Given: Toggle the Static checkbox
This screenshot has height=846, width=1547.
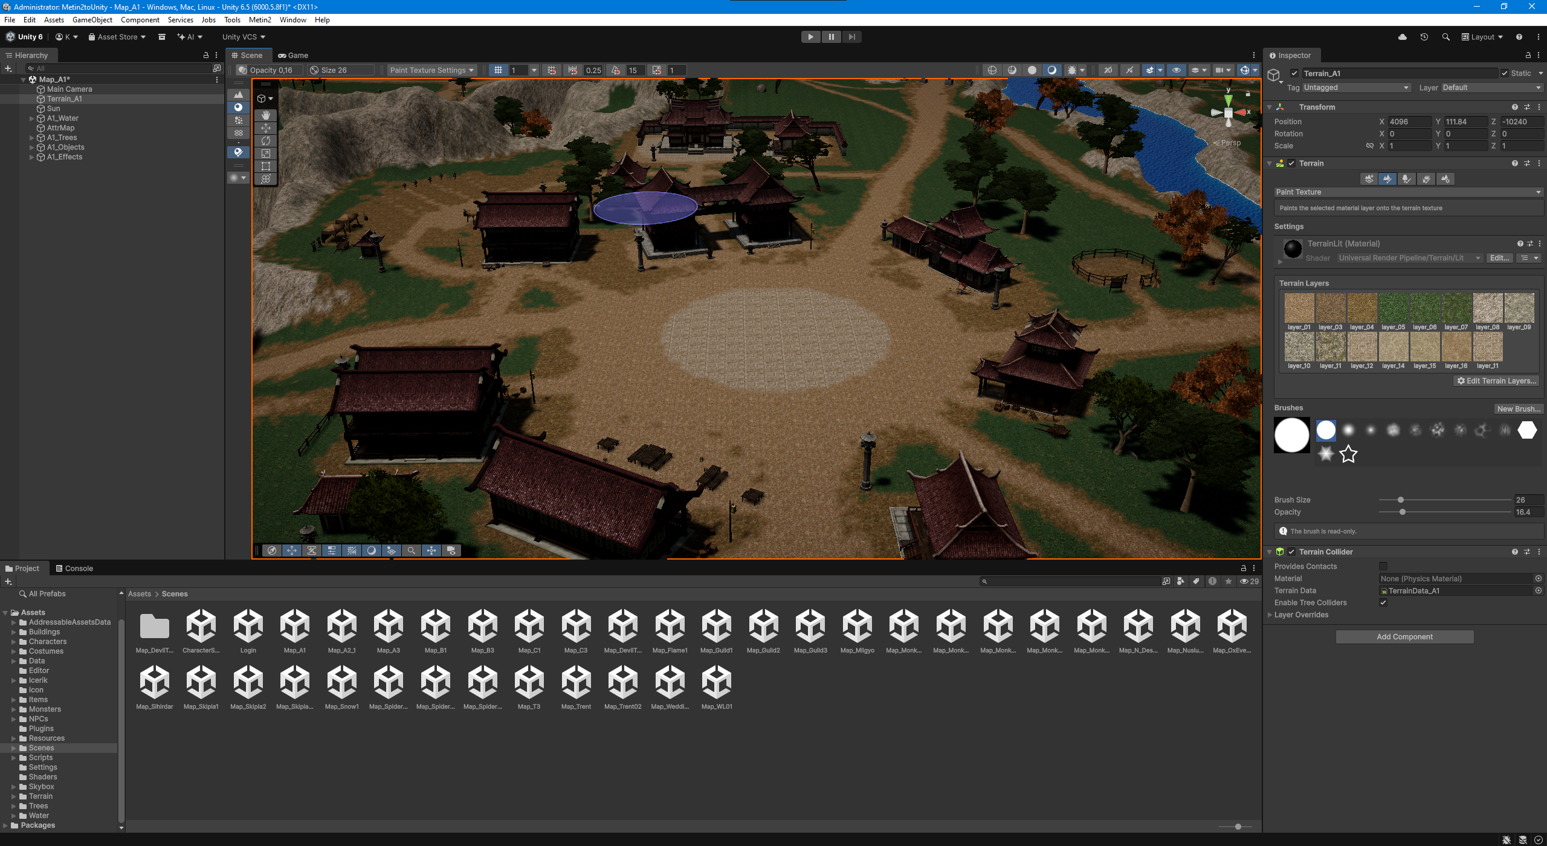Looking at the screenshot, I should click(x=1505, y=73).
